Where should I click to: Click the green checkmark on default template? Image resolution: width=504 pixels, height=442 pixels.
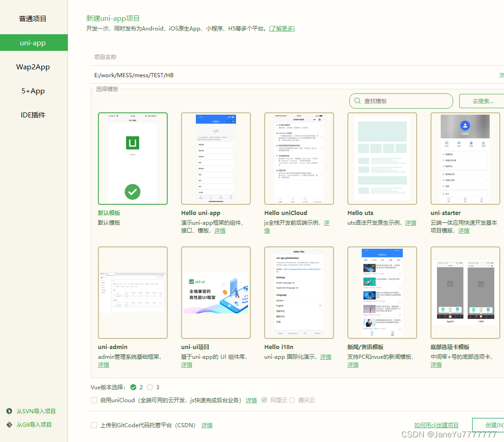[x=133, y=192]
